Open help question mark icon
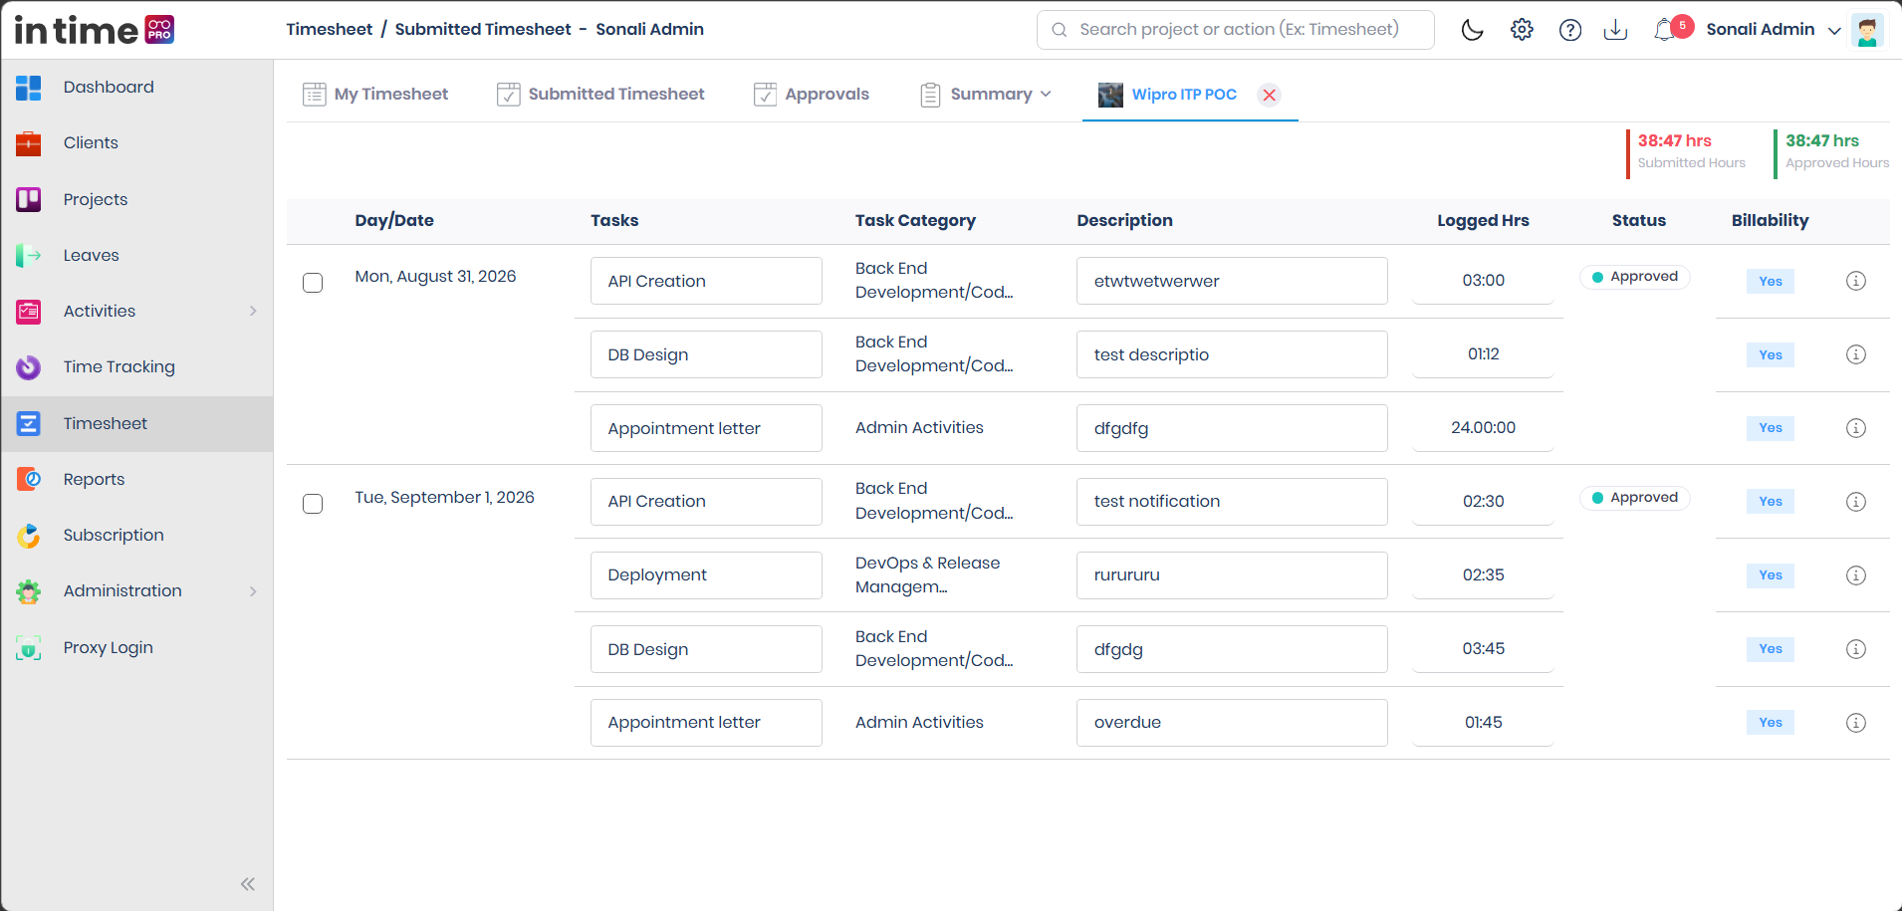 point(1570,30)
